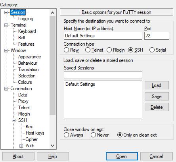This screenshot has width=176, height=162.
Task: Click the Load session button
Action: [x=157, y=85]
